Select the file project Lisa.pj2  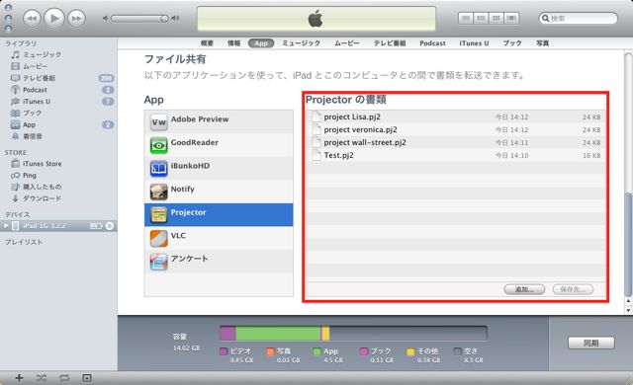point(455,116)
